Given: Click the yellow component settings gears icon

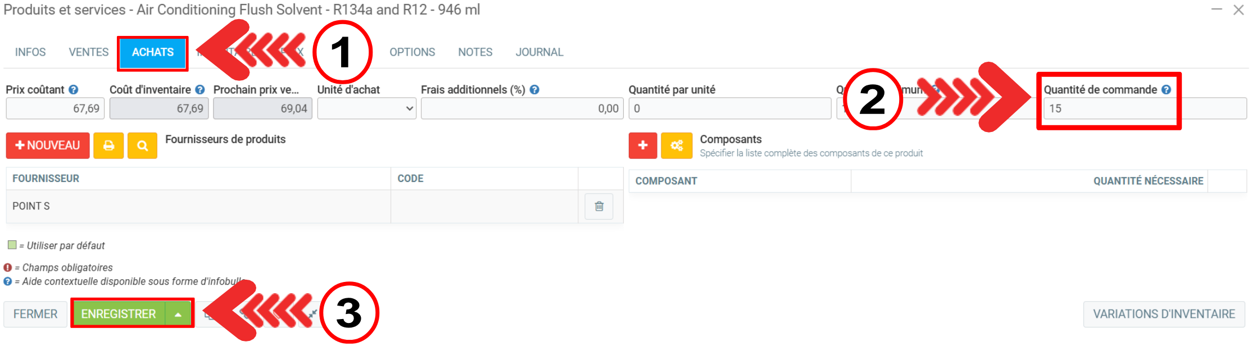Looking at the screenshot, I should (677, 145).
